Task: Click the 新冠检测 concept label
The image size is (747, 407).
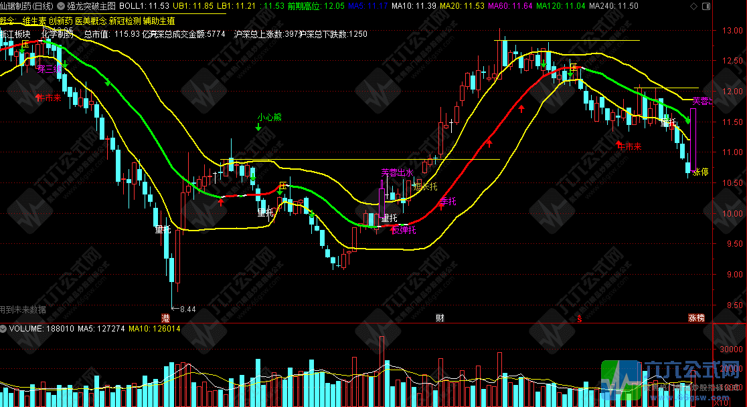Action: [x=124, y=21]
